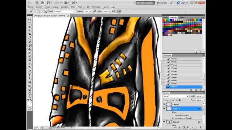Select the Pen tool
The height and width of the screenshot is (130, 232).
[30, 71]
